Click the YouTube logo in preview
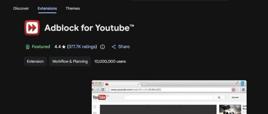This screenshot has height=114, width=268. coord(99,97)
